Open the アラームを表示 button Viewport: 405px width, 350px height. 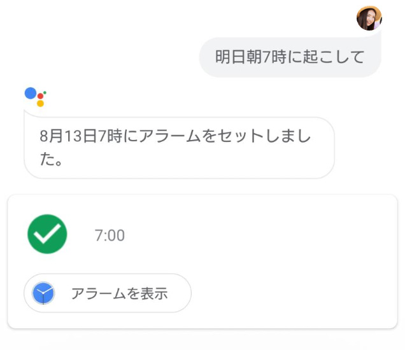(108, 293)
